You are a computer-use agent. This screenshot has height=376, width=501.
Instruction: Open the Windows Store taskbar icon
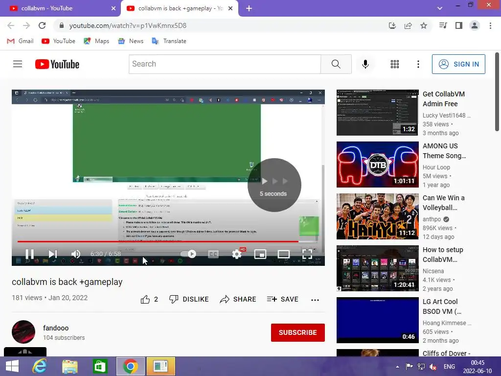pyautogui.click(x=100, y=366)
